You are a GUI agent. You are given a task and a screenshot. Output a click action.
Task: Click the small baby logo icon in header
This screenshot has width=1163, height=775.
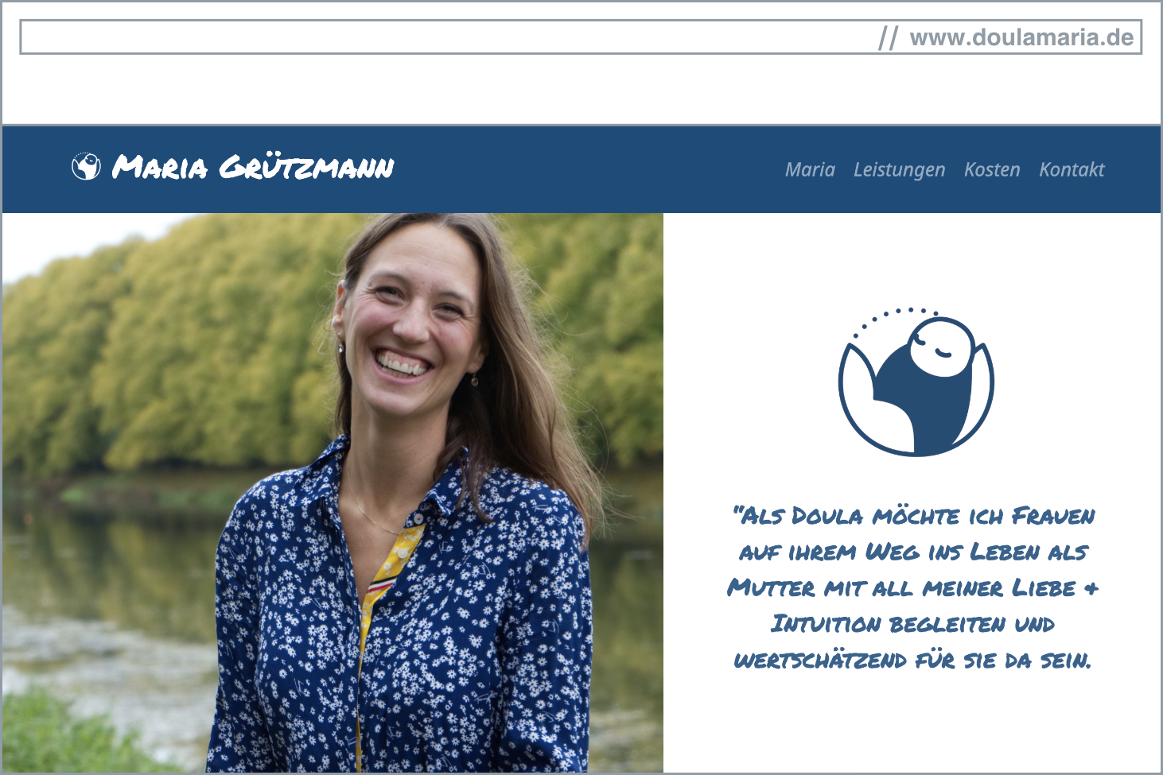[x=86, y=167]
